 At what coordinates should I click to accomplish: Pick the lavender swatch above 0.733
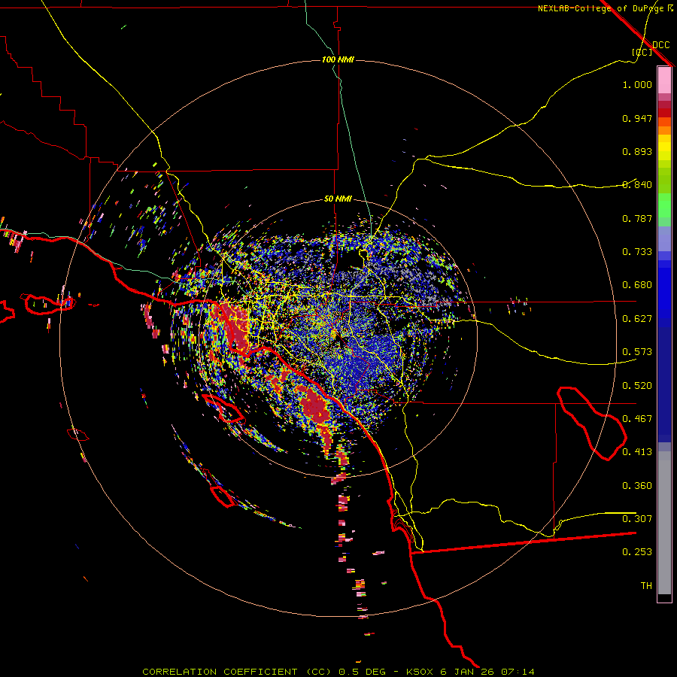tap(664, 238)
